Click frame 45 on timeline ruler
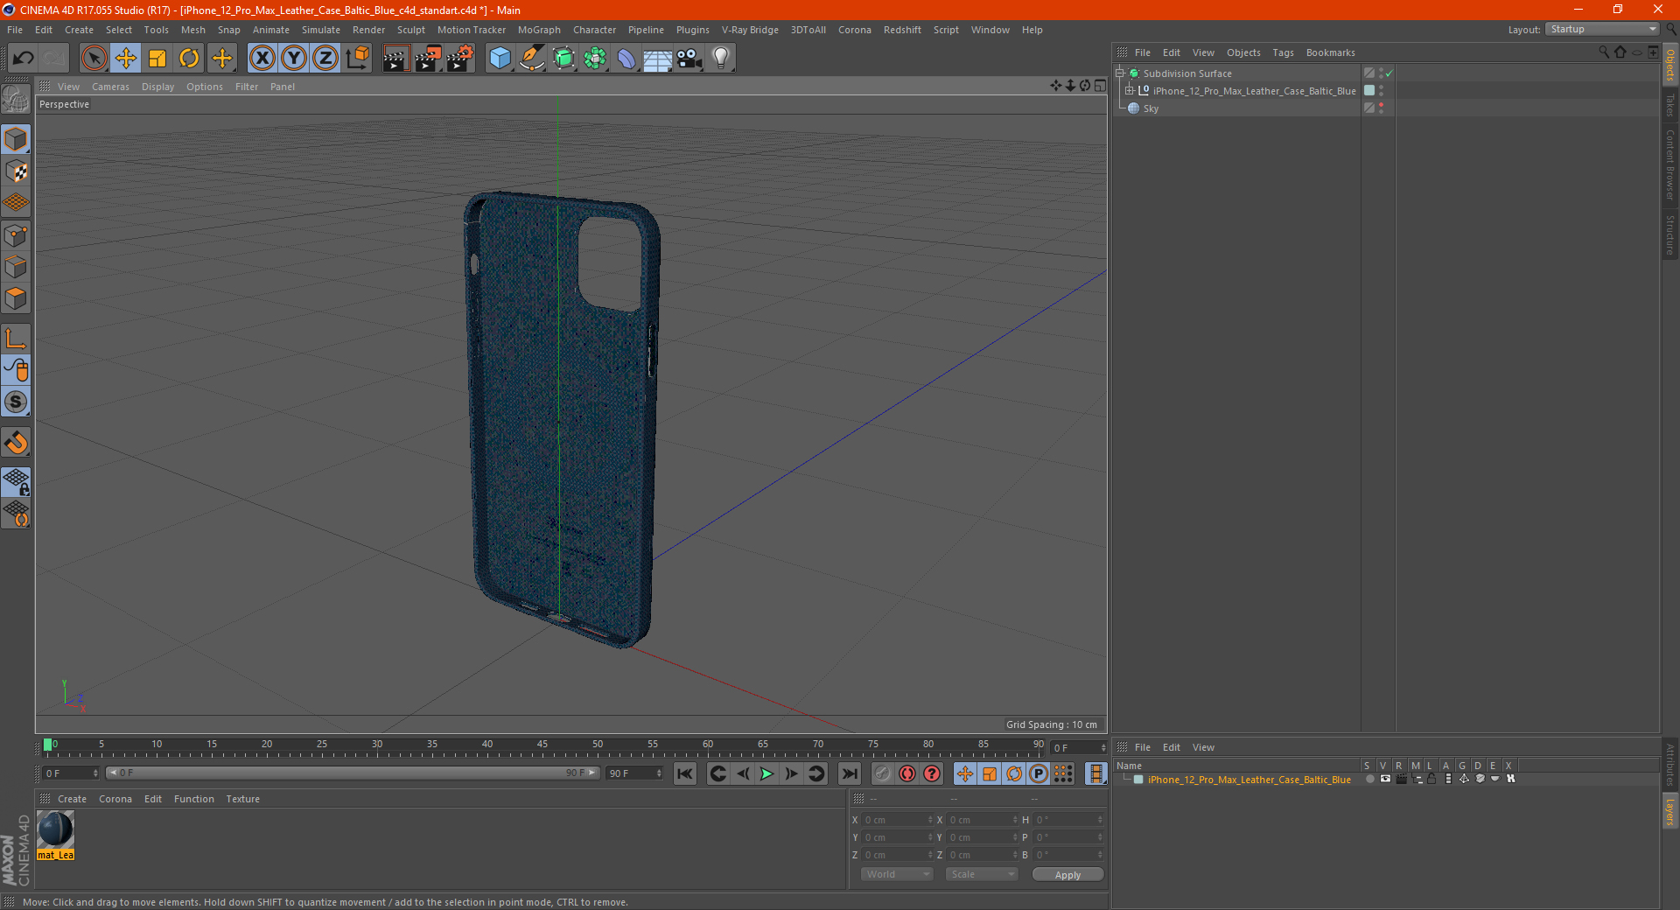Screen dimensions: 1680x910 click(542, 746)
